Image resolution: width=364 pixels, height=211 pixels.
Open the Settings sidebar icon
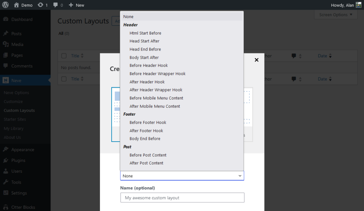pyautogui.click(x=6, y=192)
